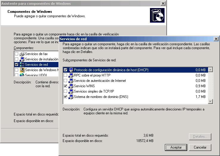220x156 pixels.
Task: Click the DNS component computer icon
Action: click(71, 96)
